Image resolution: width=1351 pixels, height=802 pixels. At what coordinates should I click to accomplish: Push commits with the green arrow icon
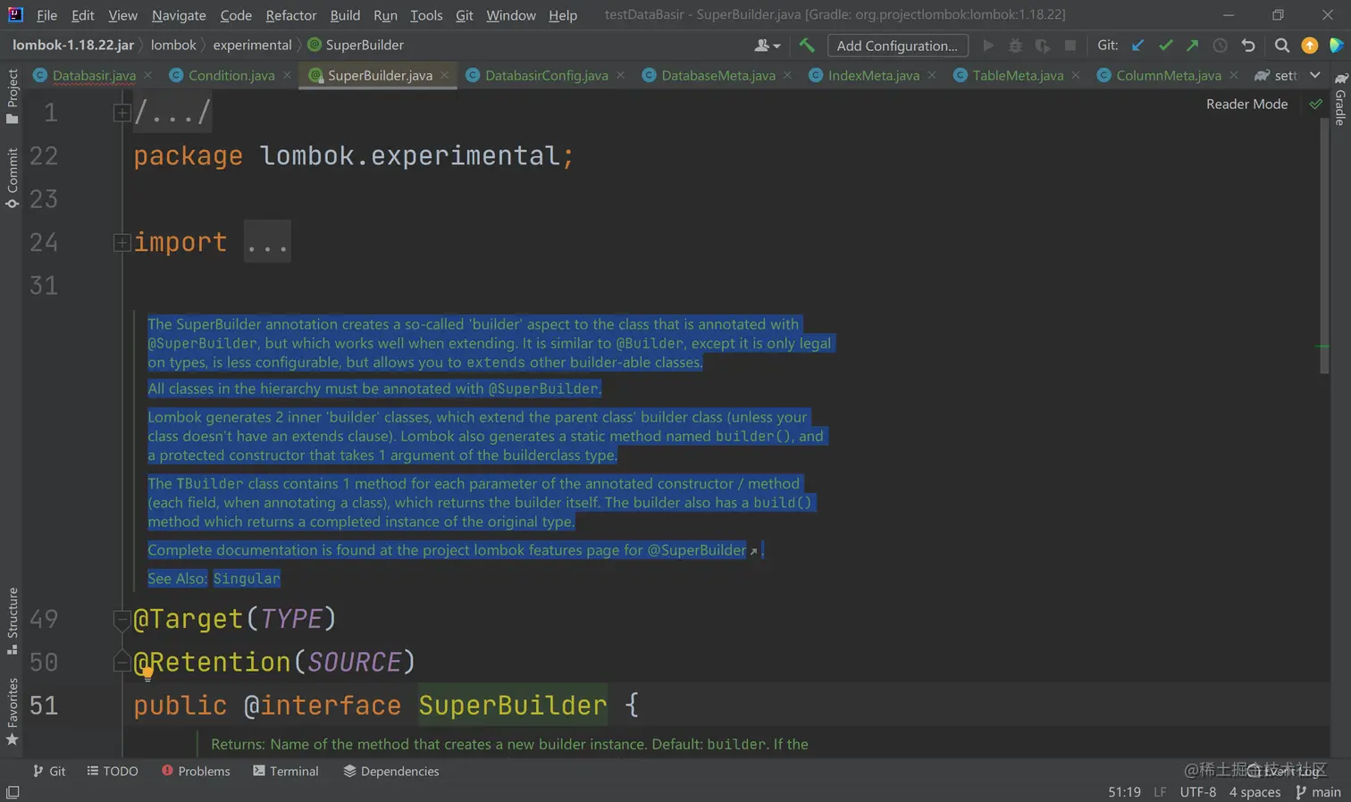[1192, 46]
